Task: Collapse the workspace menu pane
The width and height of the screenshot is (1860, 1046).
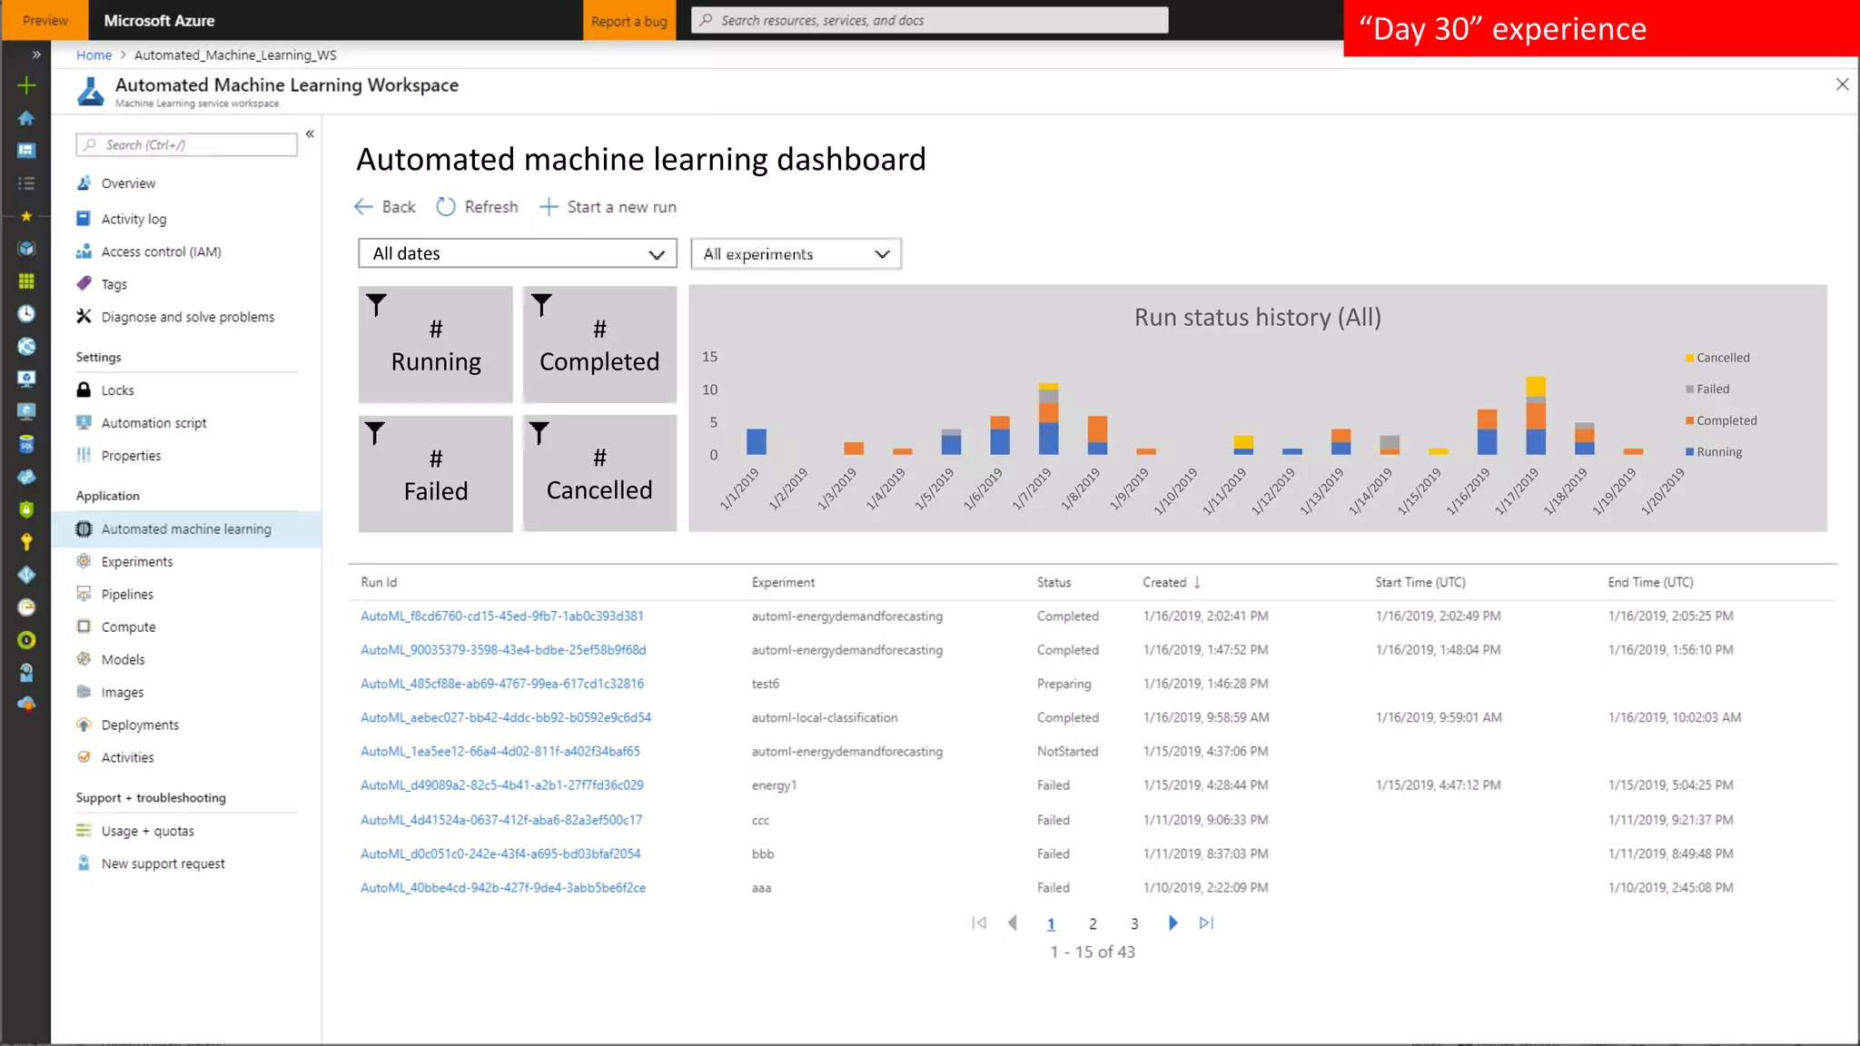Action: click(x=310, y=134)
